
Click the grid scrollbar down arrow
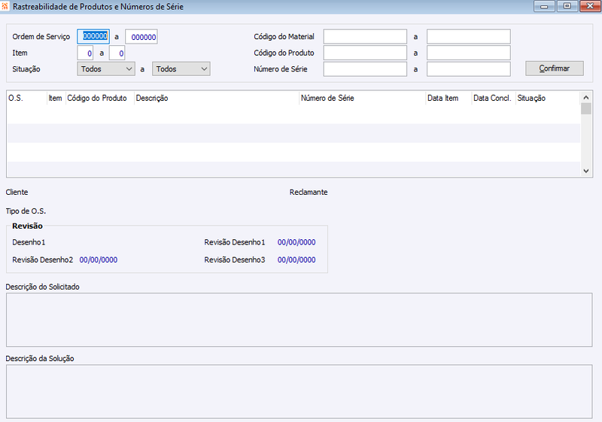click(586, 171)
